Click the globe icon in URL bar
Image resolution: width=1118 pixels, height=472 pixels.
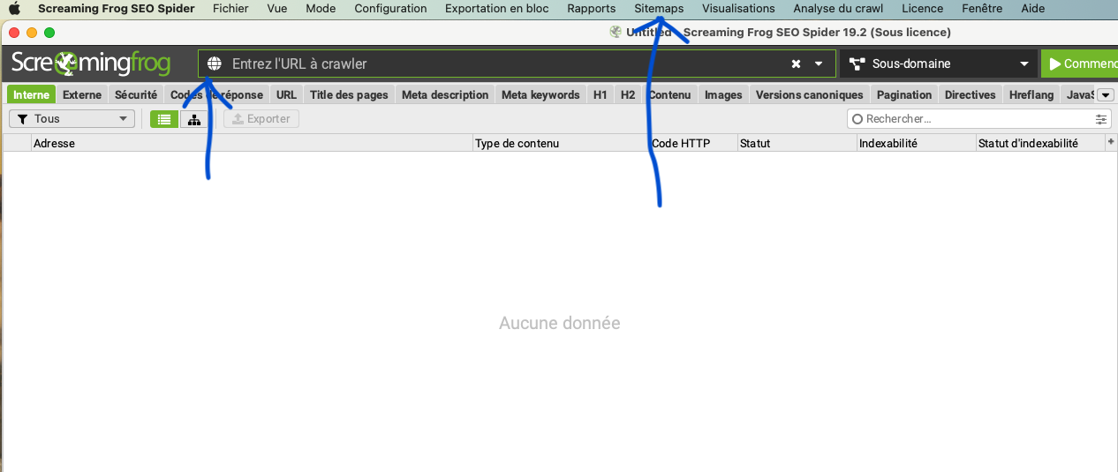point(214,64)
